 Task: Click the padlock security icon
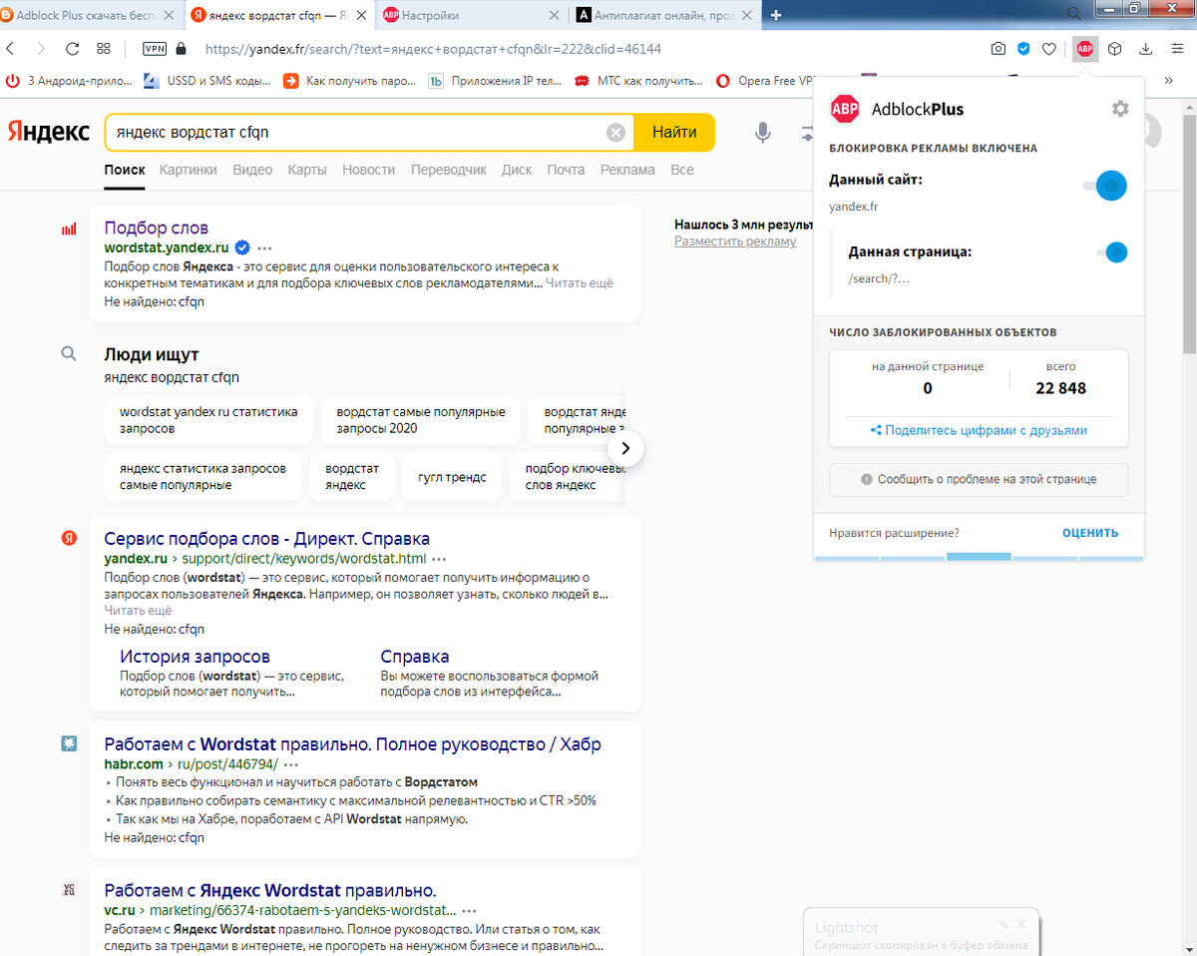pos(181,49)
